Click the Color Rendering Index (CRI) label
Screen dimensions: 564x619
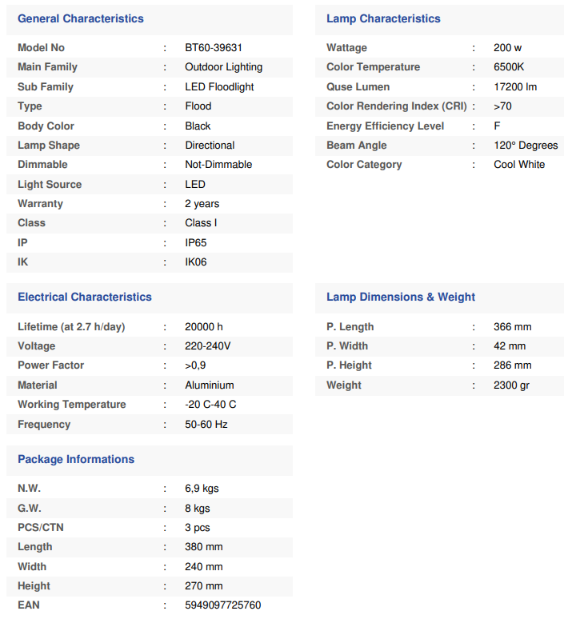tap(397, 106)
